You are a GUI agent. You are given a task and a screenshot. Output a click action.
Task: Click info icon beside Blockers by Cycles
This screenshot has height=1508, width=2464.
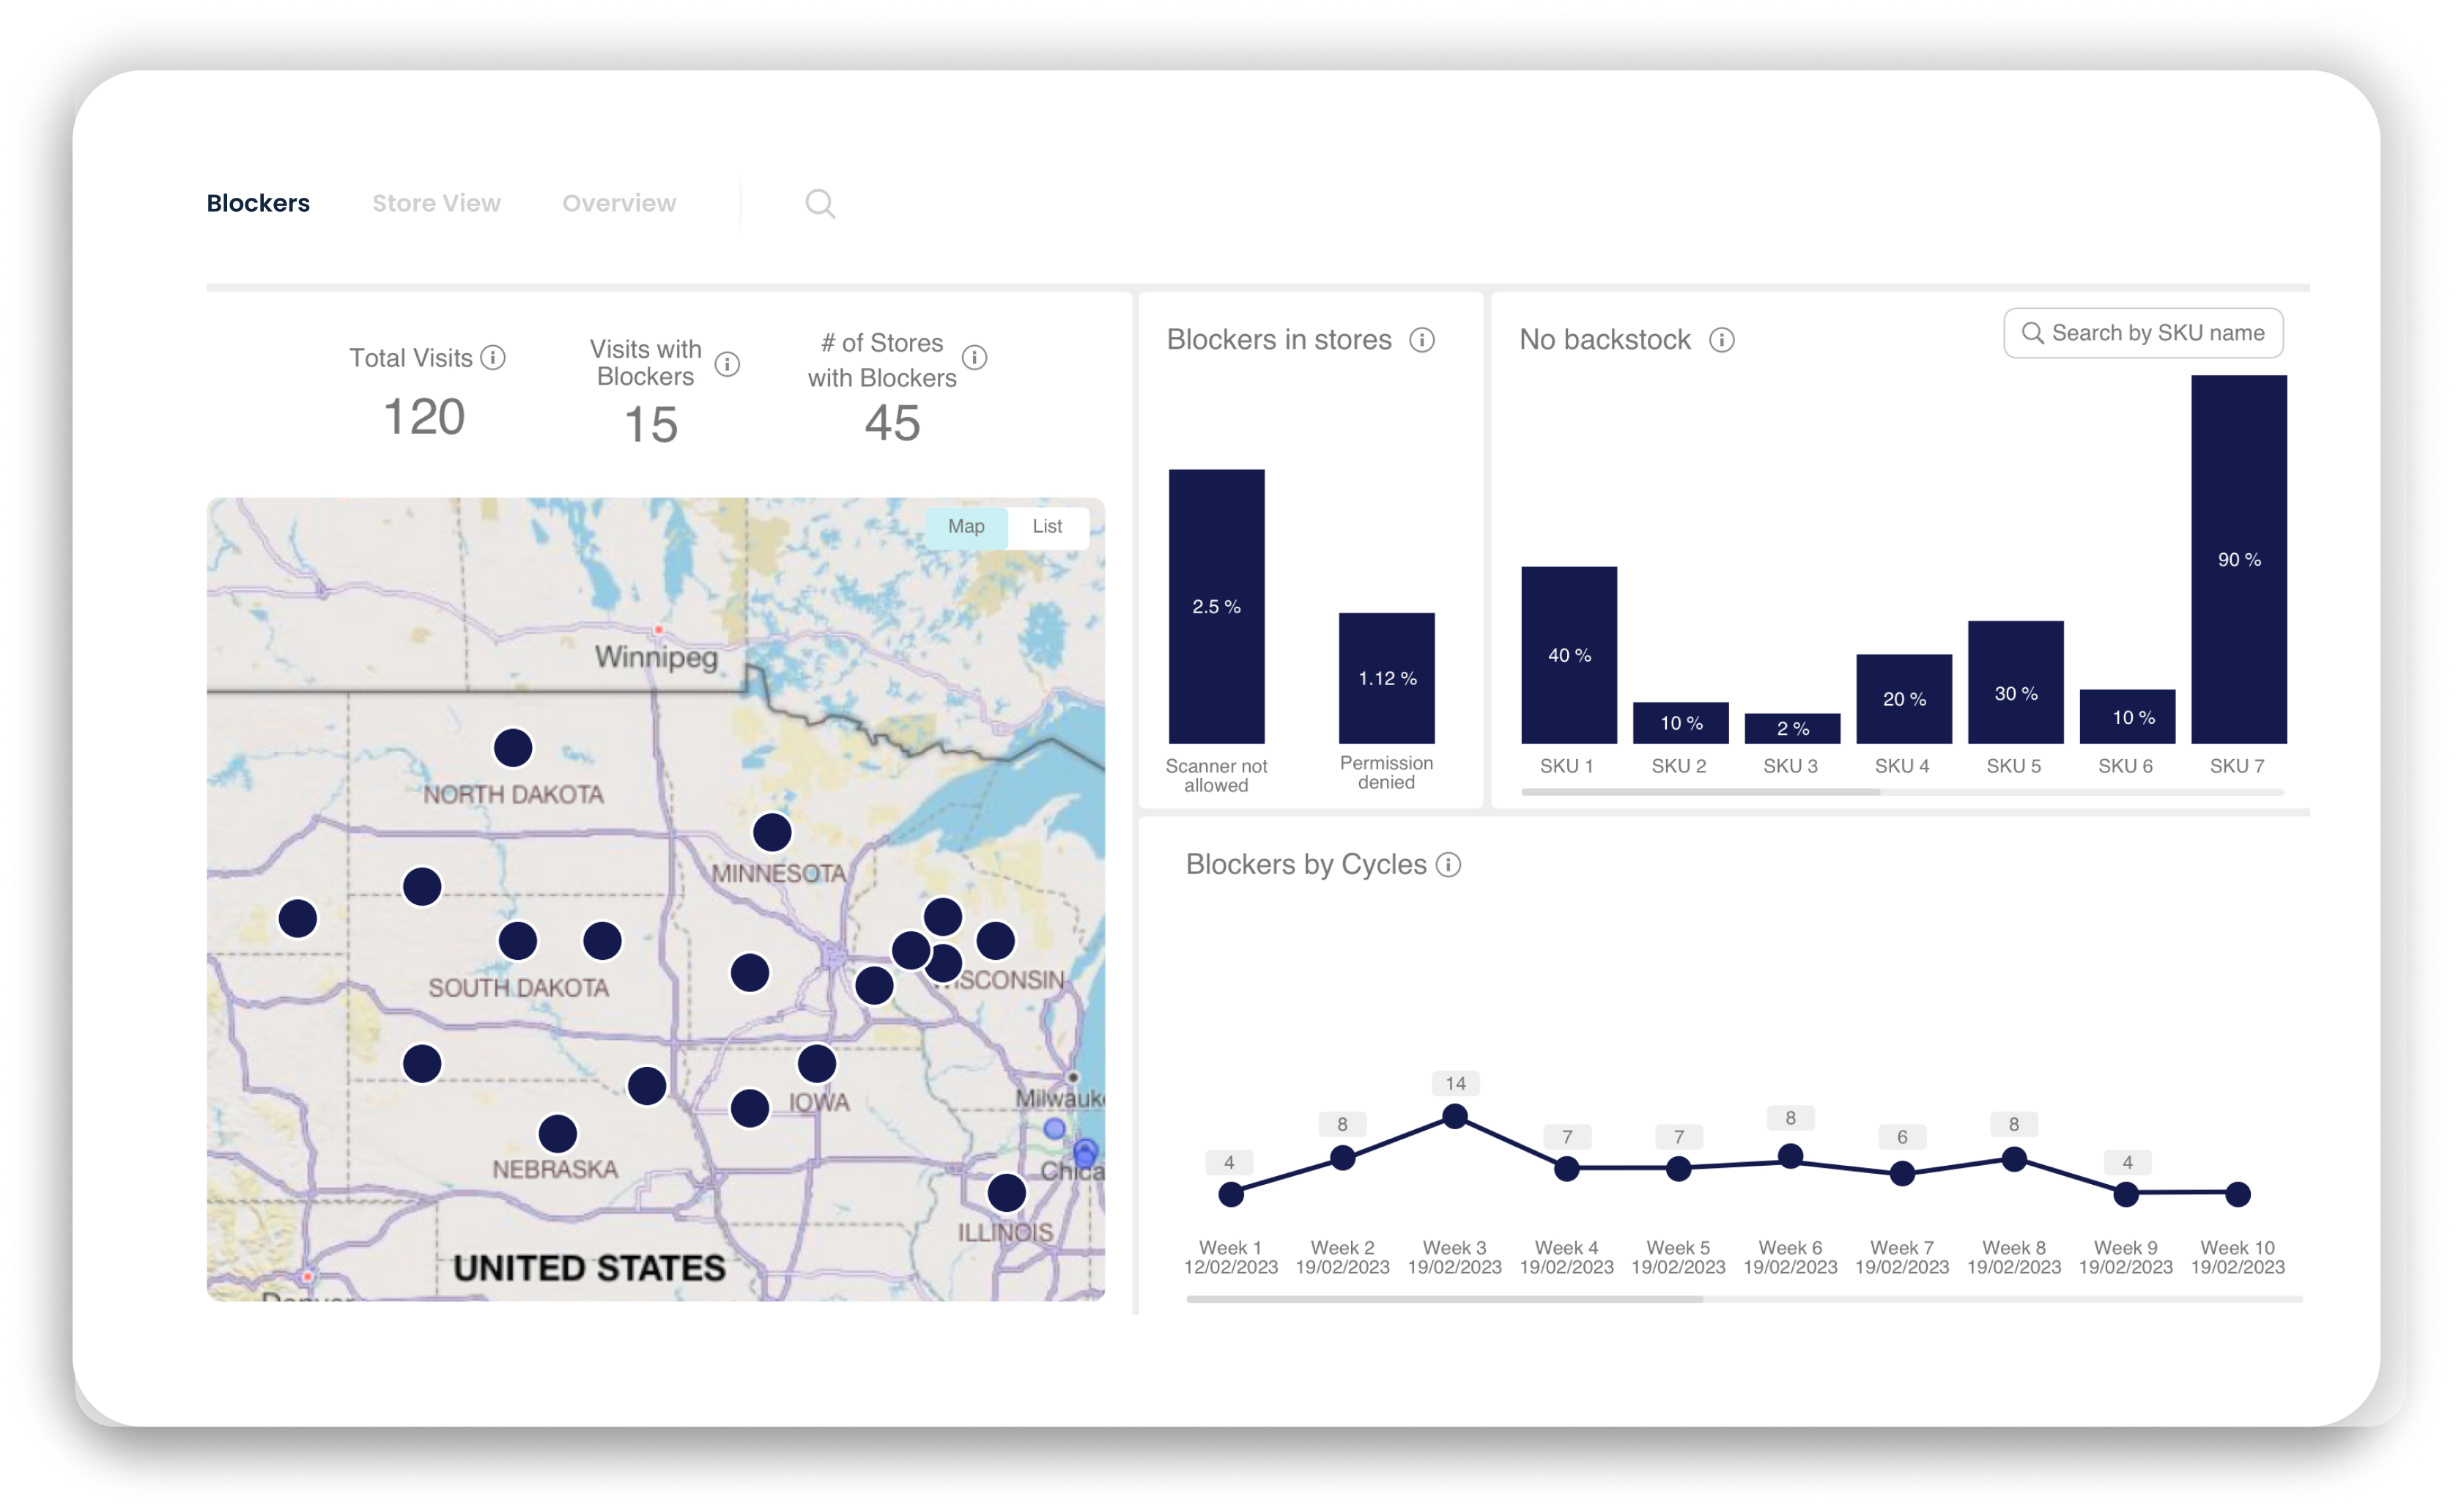click(x=1448, y=865)
